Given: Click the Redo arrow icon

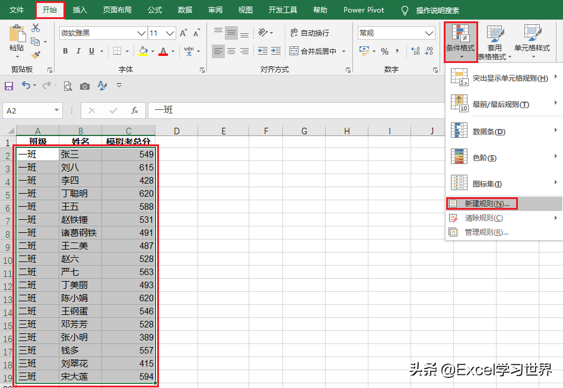Looking at the screenshot, I should pos(47,86).
